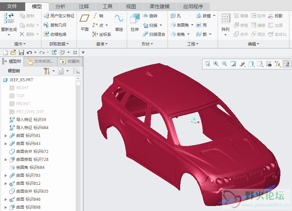292x211 pixels.
Task: Select 曲面合并 标识672 in model tree
Action: (29, 152)
